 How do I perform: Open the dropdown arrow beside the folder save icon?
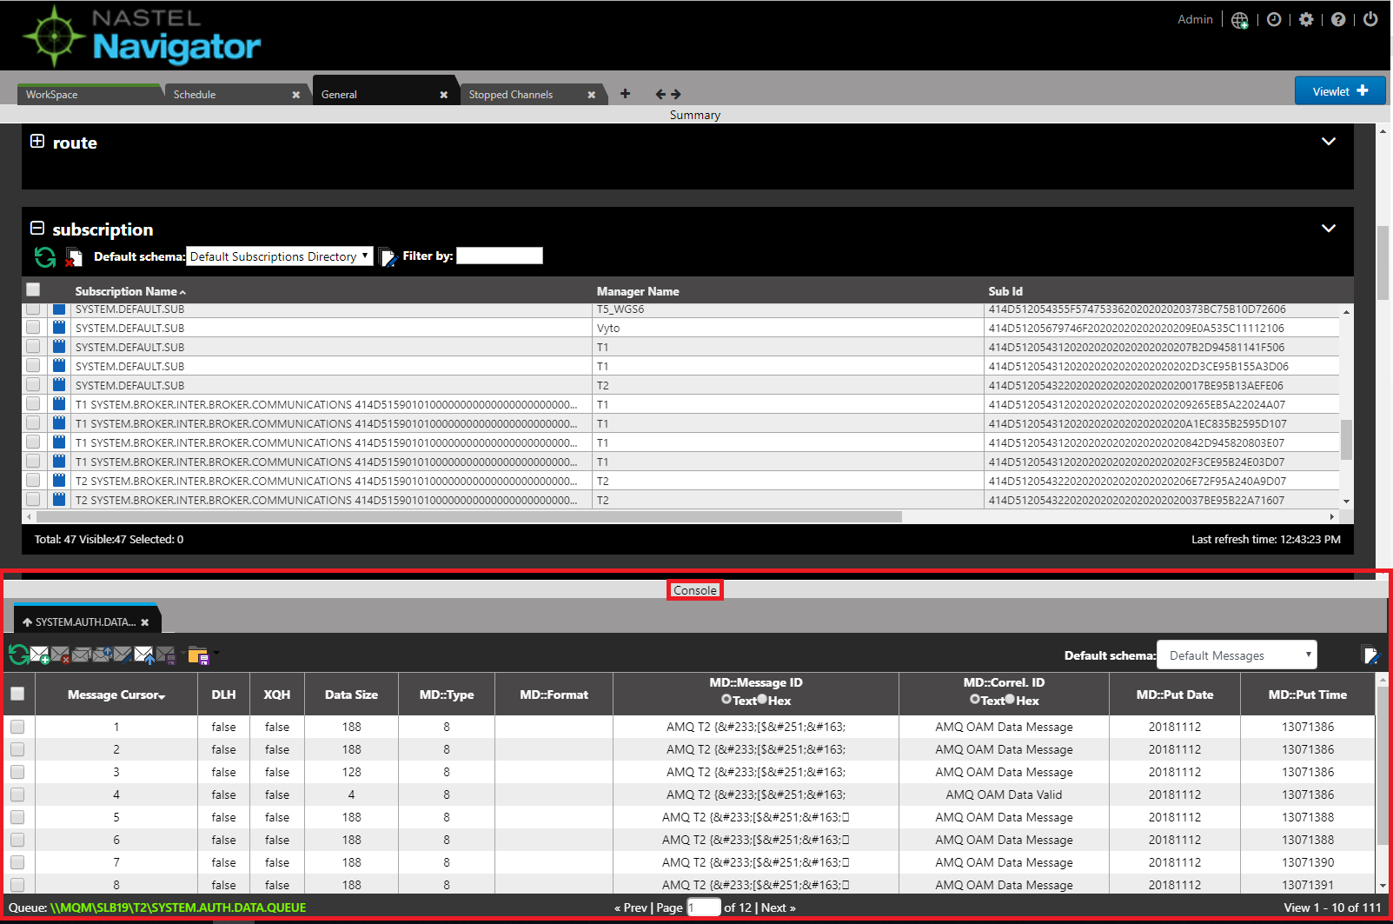pos(216,654)
